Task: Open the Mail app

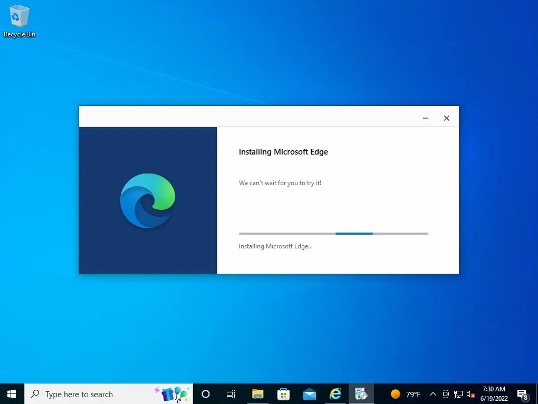Action: [x=309, y=393]
